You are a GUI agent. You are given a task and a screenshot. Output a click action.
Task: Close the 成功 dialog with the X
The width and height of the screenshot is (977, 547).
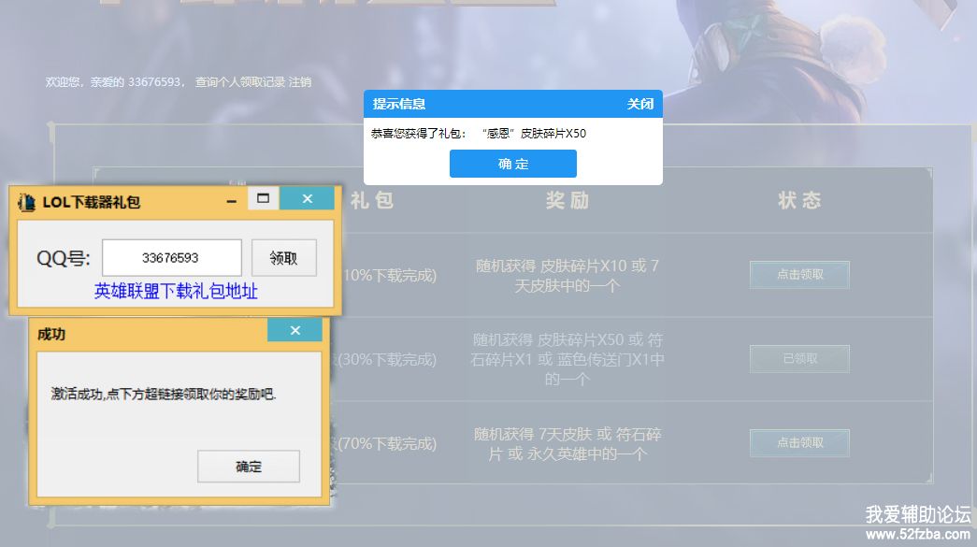pyautogui.click(x=295, y=330)
